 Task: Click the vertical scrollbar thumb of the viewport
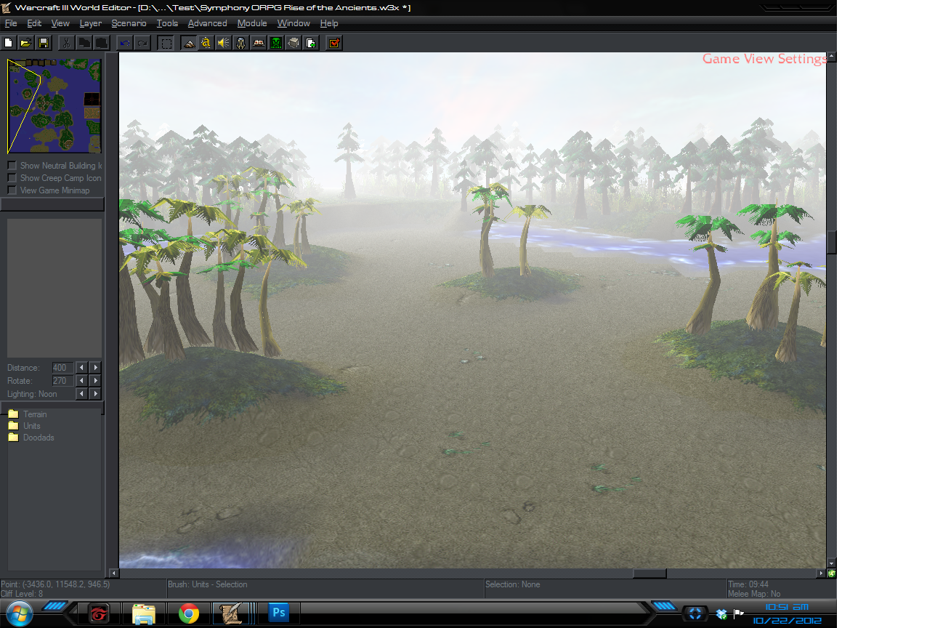click(832, 243)
